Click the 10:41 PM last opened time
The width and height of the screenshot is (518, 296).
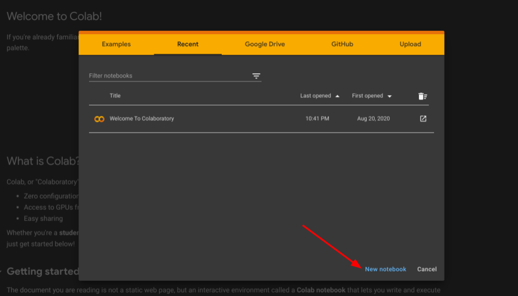click(317, 119)
